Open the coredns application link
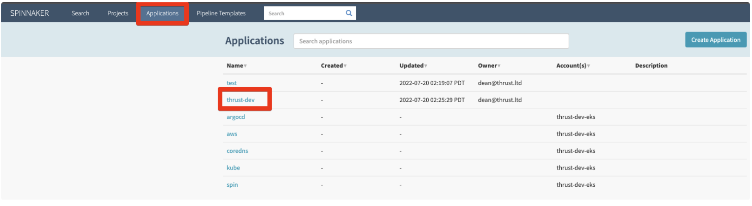 (238, 151)
